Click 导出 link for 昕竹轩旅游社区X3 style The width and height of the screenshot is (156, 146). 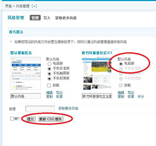coord(131,93)
